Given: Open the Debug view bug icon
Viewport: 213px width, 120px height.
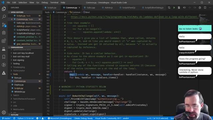Looking at the screenshot, I should click(4, 33).
